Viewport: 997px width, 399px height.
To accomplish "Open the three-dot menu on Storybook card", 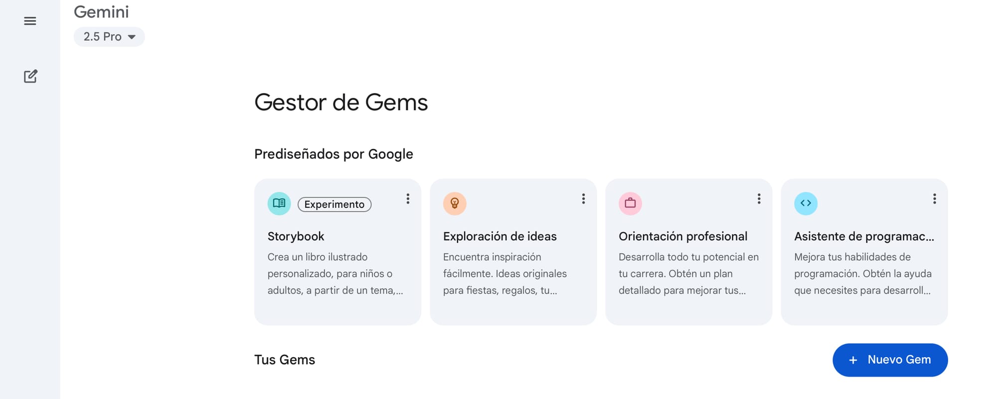I will coord(408,199).
